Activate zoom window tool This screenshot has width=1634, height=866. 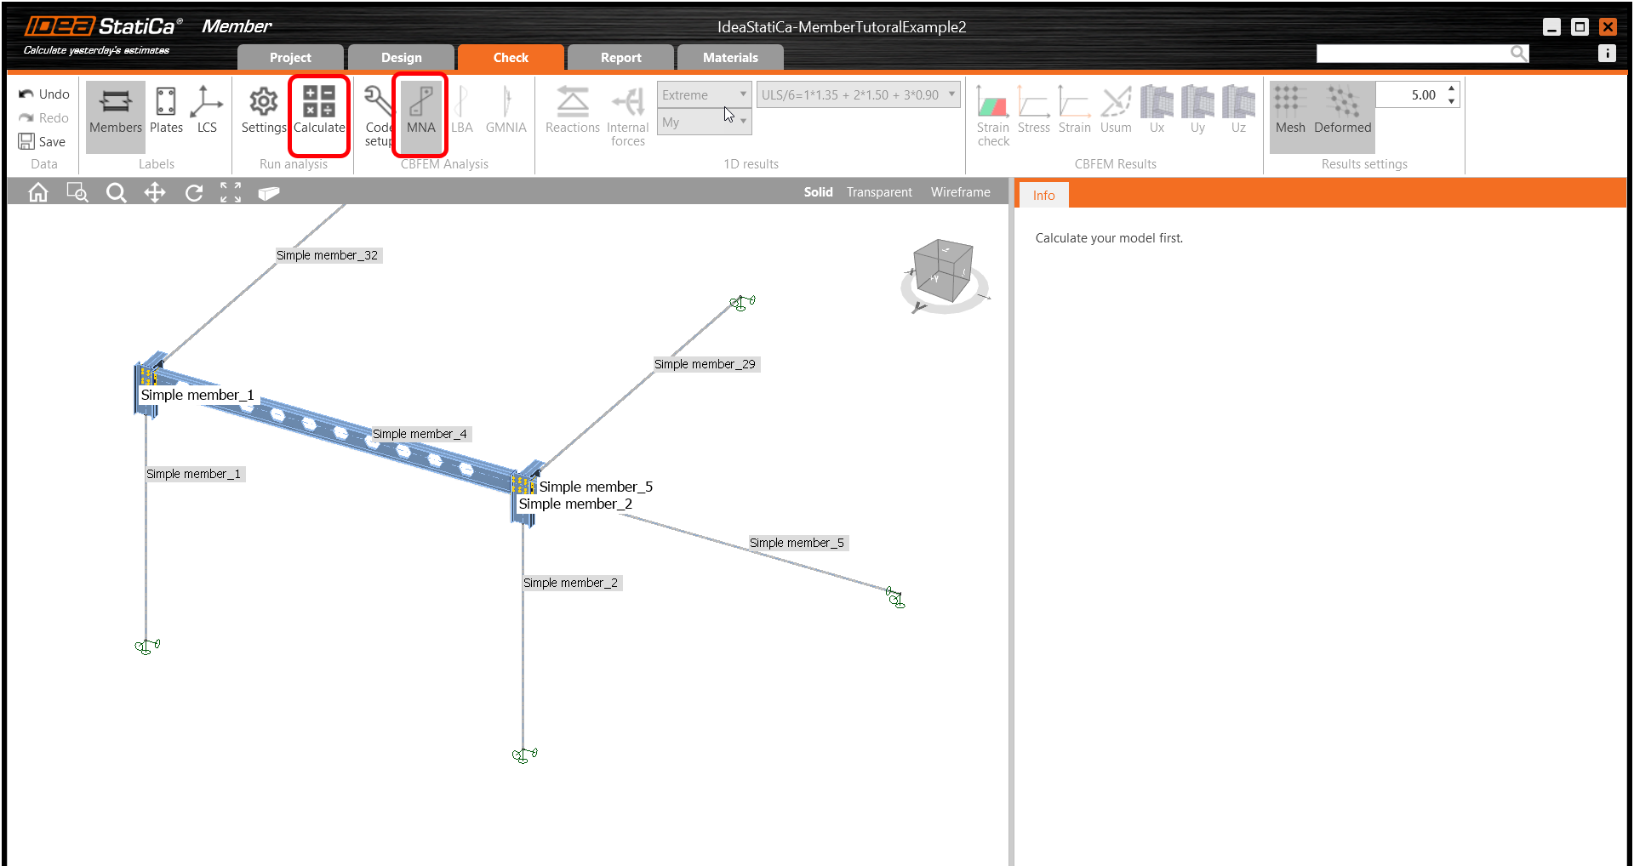click(77, 193)
